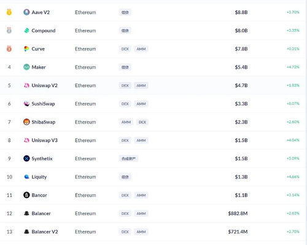Open the Uniswap V3 project link
Screen dimensions: 307x245
44,140
